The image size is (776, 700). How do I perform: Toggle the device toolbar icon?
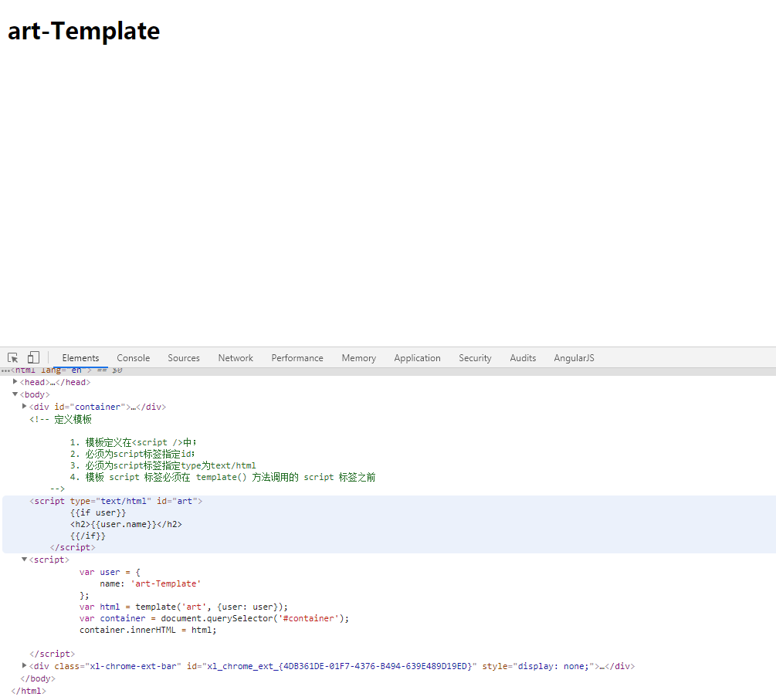[x=33, y=357]
